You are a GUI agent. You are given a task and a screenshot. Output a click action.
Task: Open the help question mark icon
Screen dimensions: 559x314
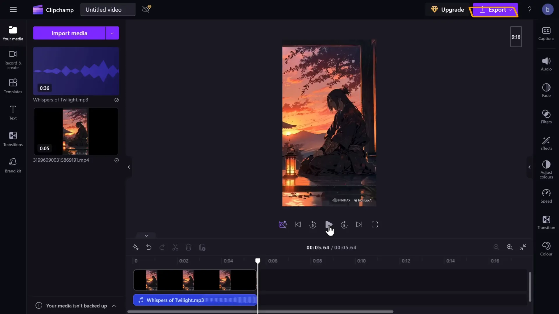coord(530,10)
